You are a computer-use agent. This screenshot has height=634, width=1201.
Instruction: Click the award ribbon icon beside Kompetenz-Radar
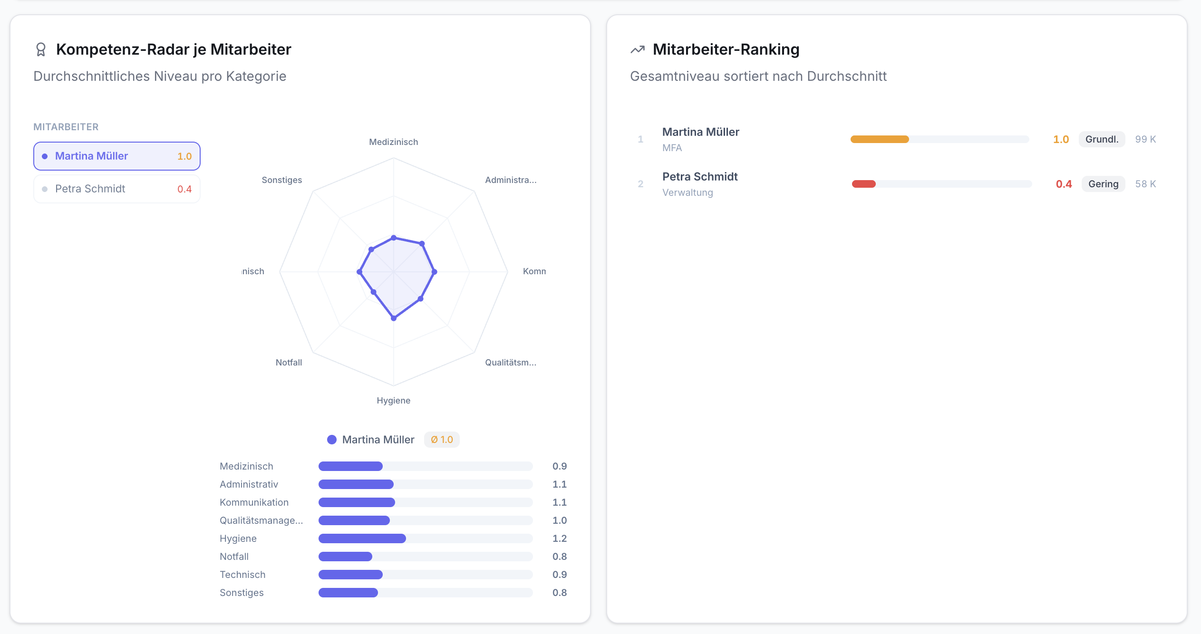click(41, 49)
